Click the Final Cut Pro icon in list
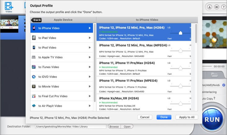Screen dimensions: 227x135 [34, 96]
